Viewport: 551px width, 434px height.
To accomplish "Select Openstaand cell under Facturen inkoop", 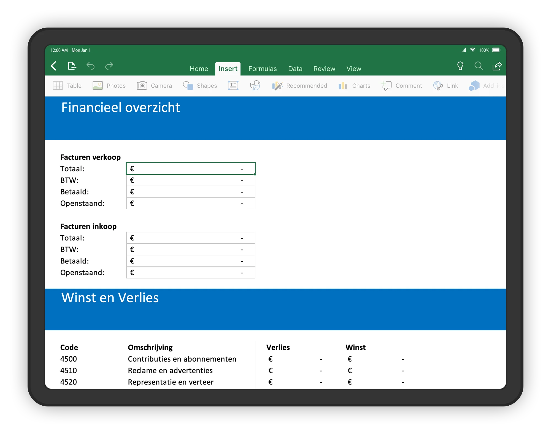I will (191, 272).
